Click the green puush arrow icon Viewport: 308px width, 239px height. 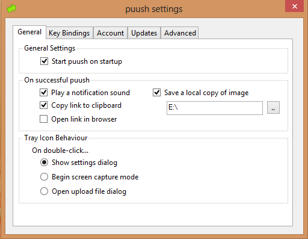[x=11, y=8]
